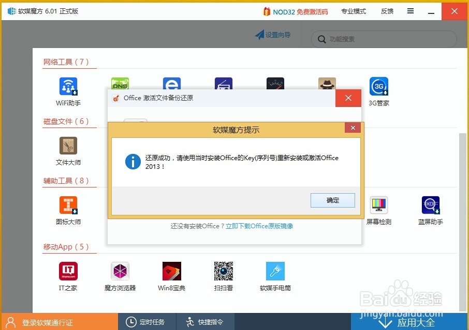This screenshot has height=330, width=469.
Task: Open the hamburger menu icon
Action: [411, 11]
